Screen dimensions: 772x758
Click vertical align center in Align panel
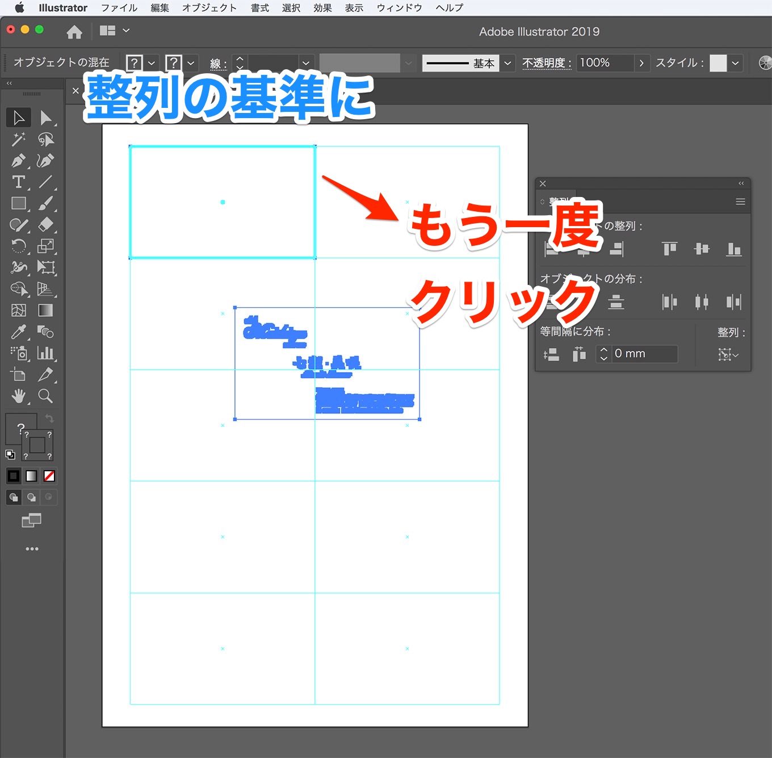point(702,249)
